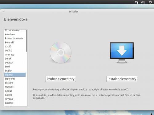
Task: Select Euskara language
Action: (x=15, y=83)
